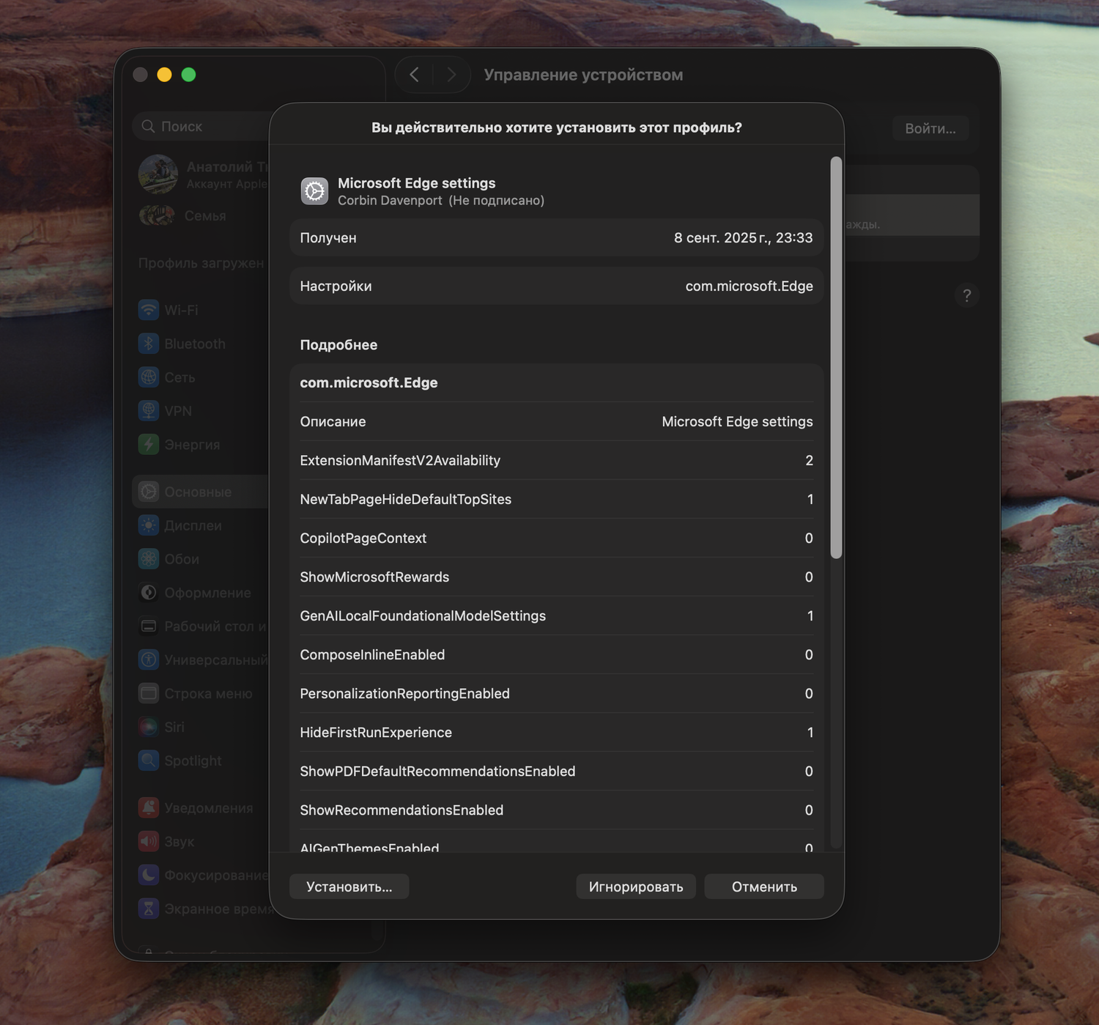Click the GenAILocalFoundationalModelSettings row label
1099x1025 pixels.
(x=423, y=615)
